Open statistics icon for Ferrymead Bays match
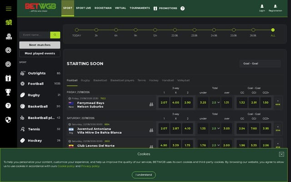This screenshot has width=291, height=182. 151,104
